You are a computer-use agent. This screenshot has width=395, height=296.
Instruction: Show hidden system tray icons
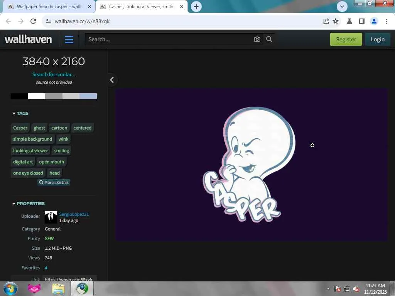coord(328,289)
